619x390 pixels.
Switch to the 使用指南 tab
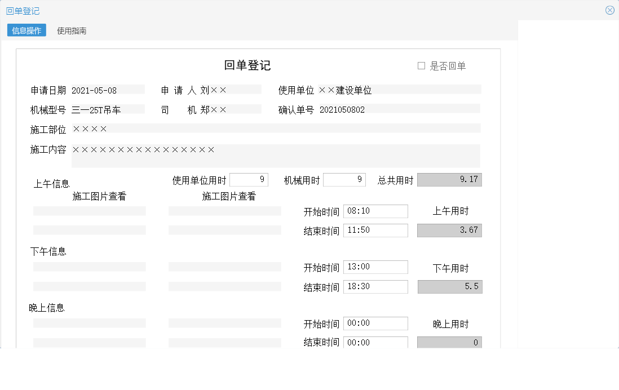pyautogui.click(x=71, y=30)
